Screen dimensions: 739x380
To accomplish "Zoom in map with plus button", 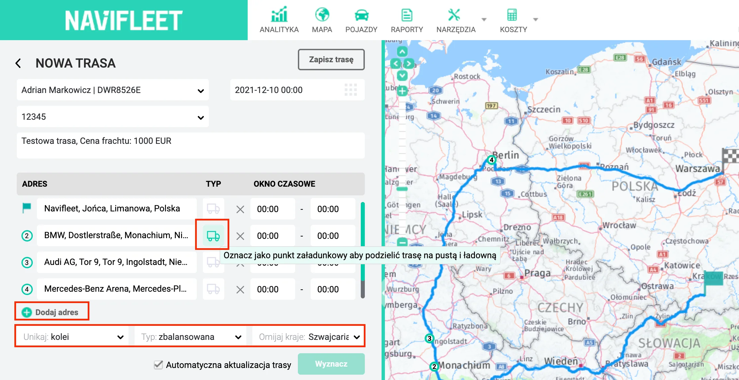I will [402, 91].
